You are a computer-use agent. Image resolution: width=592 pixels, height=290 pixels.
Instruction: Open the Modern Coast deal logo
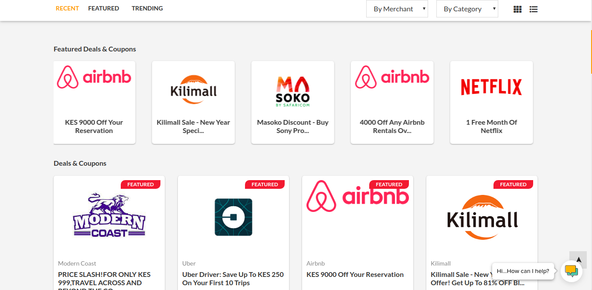click(x=109, y=215)
